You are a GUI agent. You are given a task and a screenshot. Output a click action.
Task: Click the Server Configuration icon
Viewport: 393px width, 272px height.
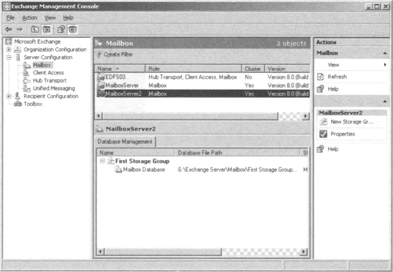[18, 57]
